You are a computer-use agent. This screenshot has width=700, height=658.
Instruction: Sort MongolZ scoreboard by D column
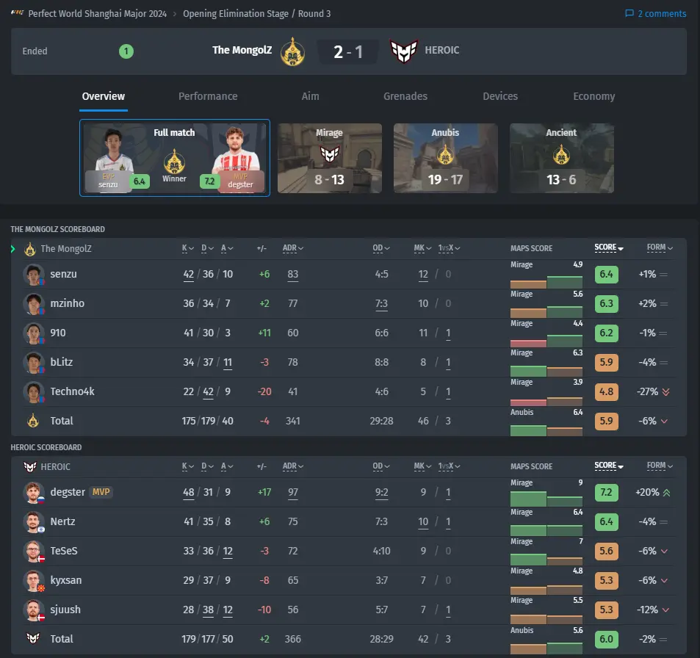tap(207, 248)
